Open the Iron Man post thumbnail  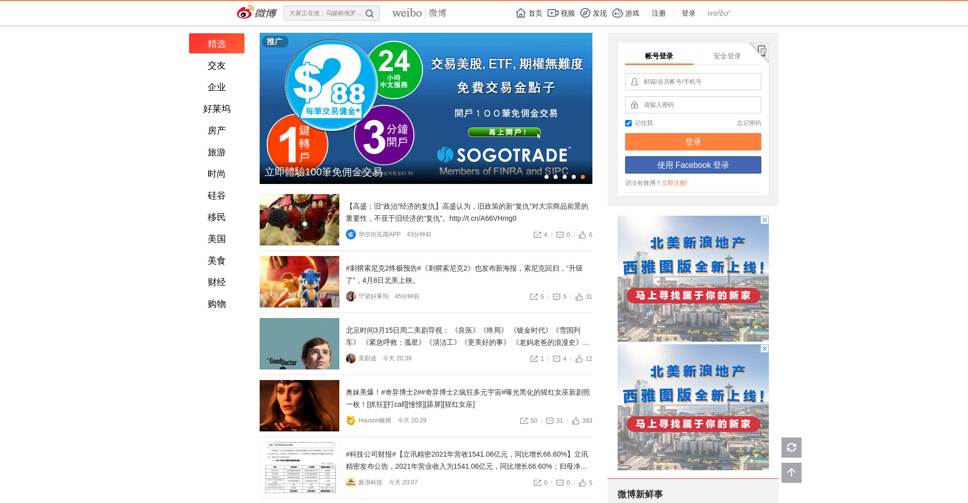click(x=299, y=220)
